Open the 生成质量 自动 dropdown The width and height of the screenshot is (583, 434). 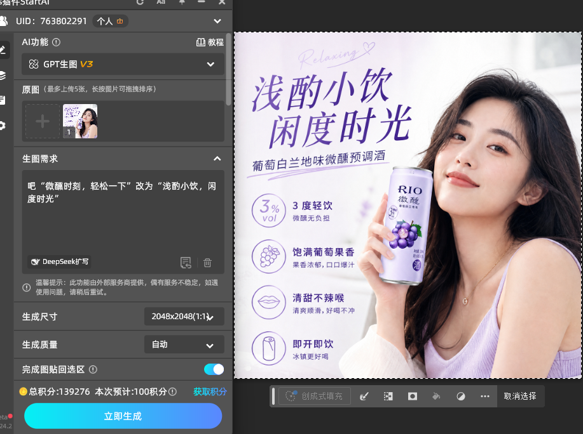pyautogui.click(x=184, y=345)
